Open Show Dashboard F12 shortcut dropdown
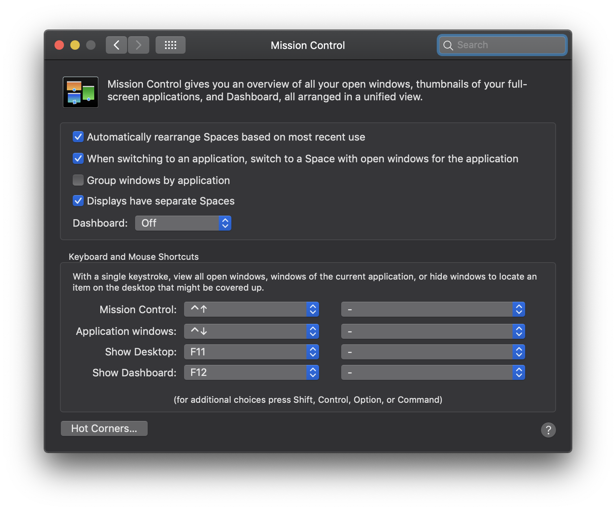Image resolution: width=616 pixels, height=511 pixels. point(252,372)
